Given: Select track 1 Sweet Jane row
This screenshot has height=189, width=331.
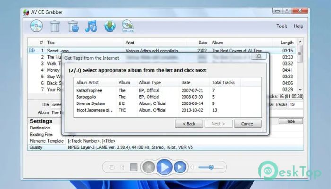Looking at the screenshot, I should pos(162,51).
